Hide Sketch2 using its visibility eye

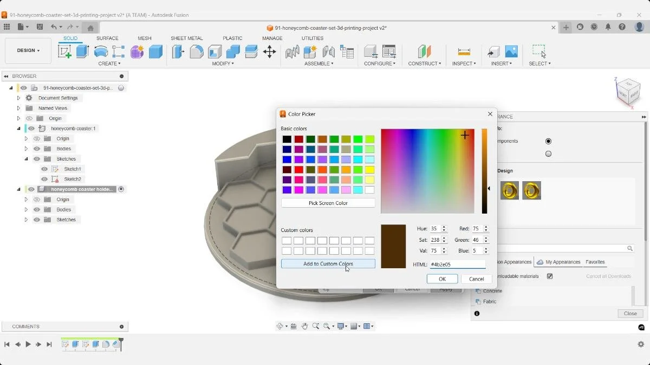coord(44,179)
